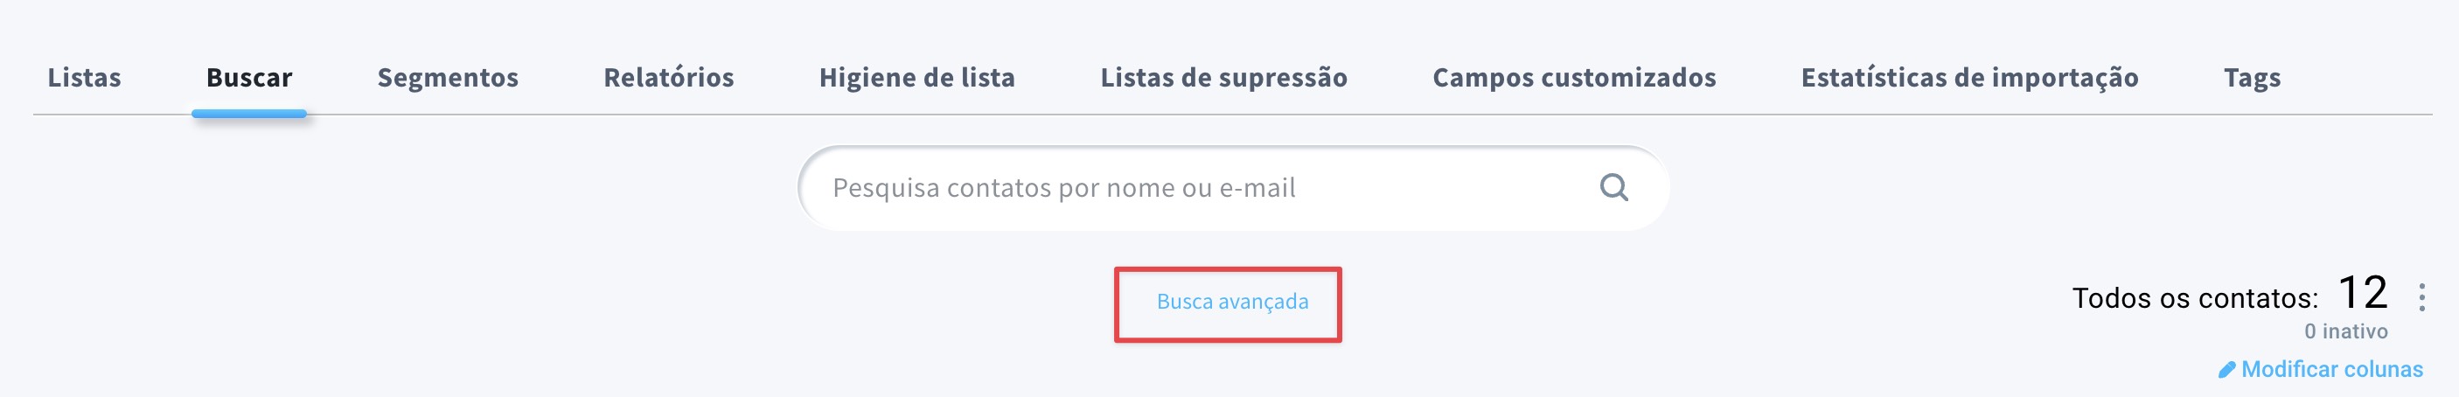View the Estatísticas de importação tab

pyautogui.click(x=1969, y=77)
